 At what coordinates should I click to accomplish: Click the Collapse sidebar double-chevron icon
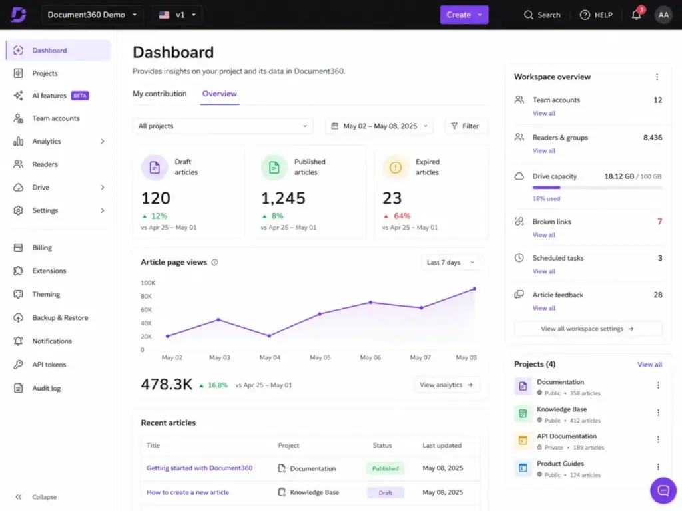[18, 496]
